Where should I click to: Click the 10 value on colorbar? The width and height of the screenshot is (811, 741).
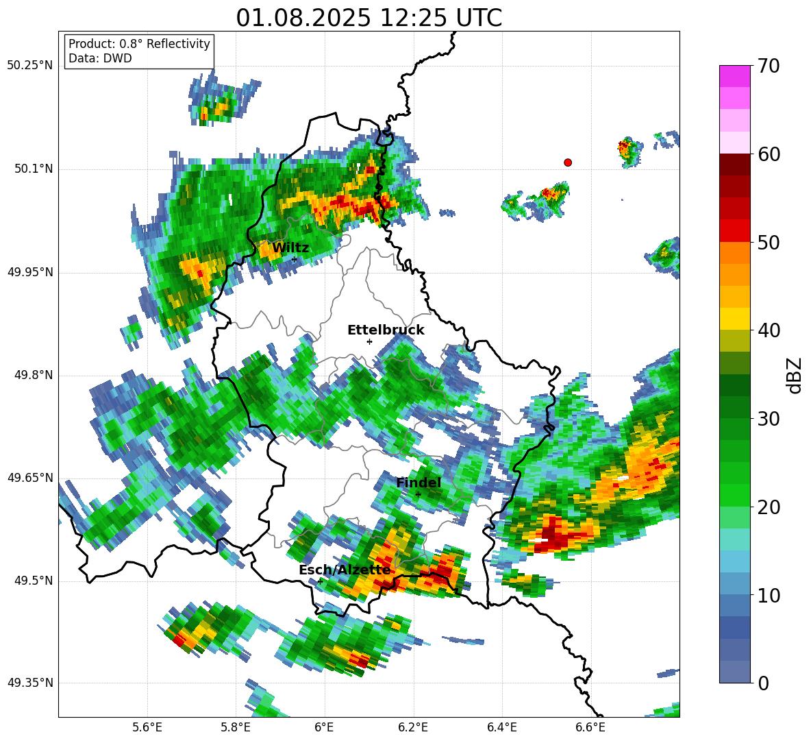click(768, 595)
